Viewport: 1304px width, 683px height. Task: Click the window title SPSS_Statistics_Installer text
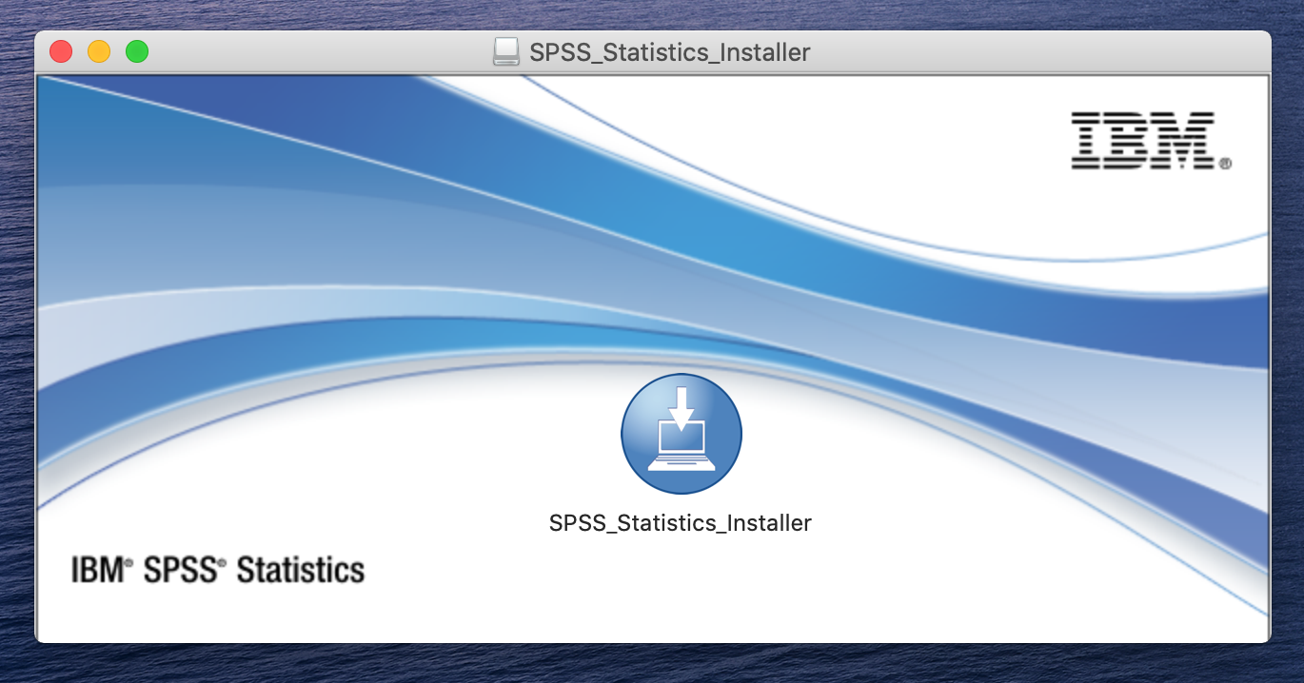669,52
